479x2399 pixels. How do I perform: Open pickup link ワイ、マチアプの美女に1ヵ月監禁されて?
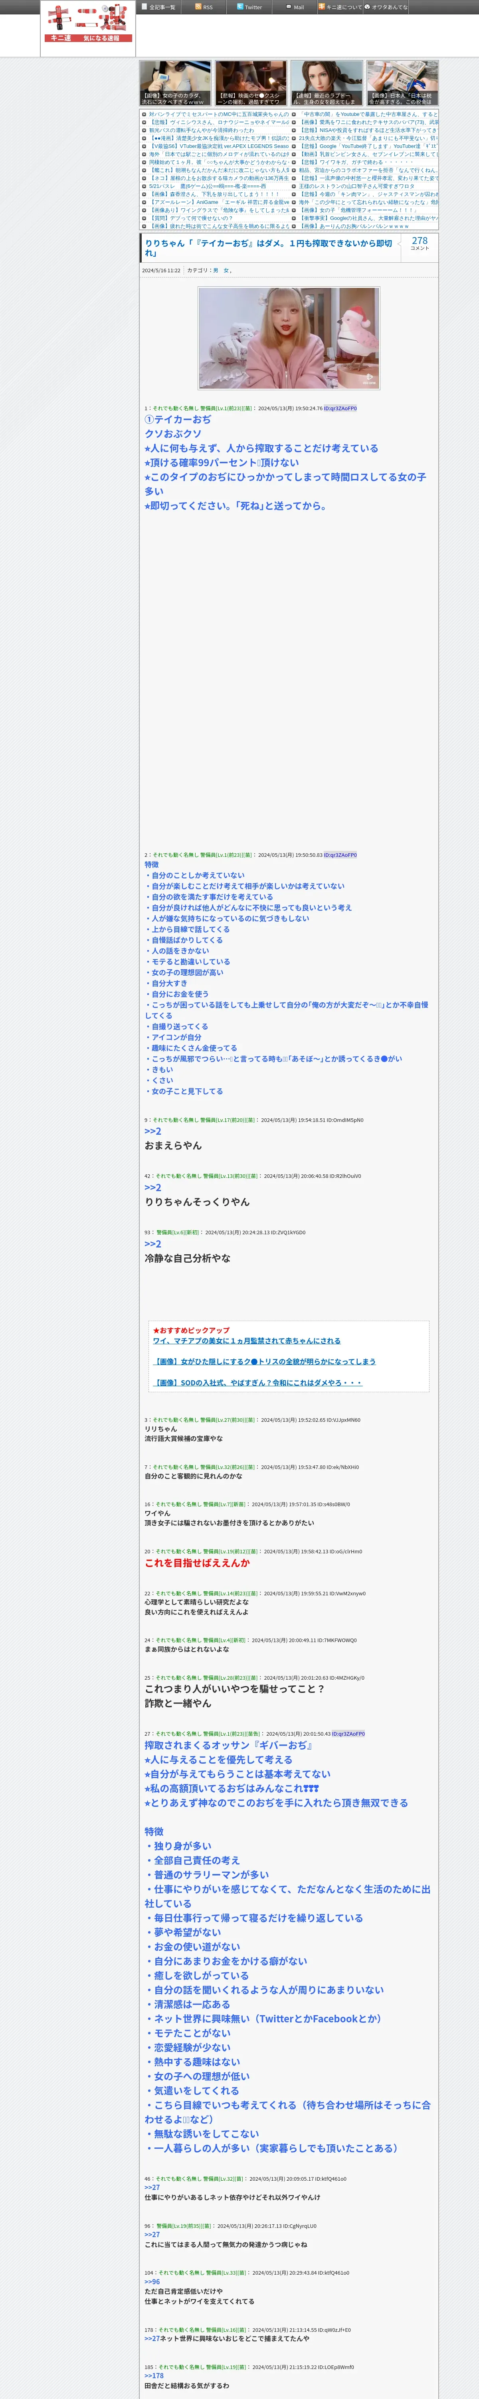click(246, 1341)
